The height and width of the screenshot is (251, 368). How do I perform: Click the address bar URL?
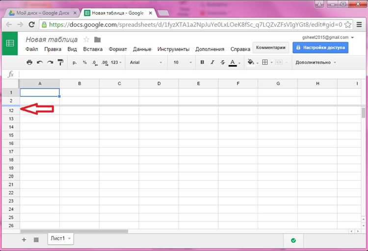[195, 24]
